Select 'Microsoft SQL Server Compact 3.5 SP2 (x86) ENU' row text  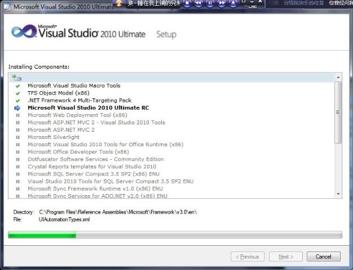click(94, 174)
